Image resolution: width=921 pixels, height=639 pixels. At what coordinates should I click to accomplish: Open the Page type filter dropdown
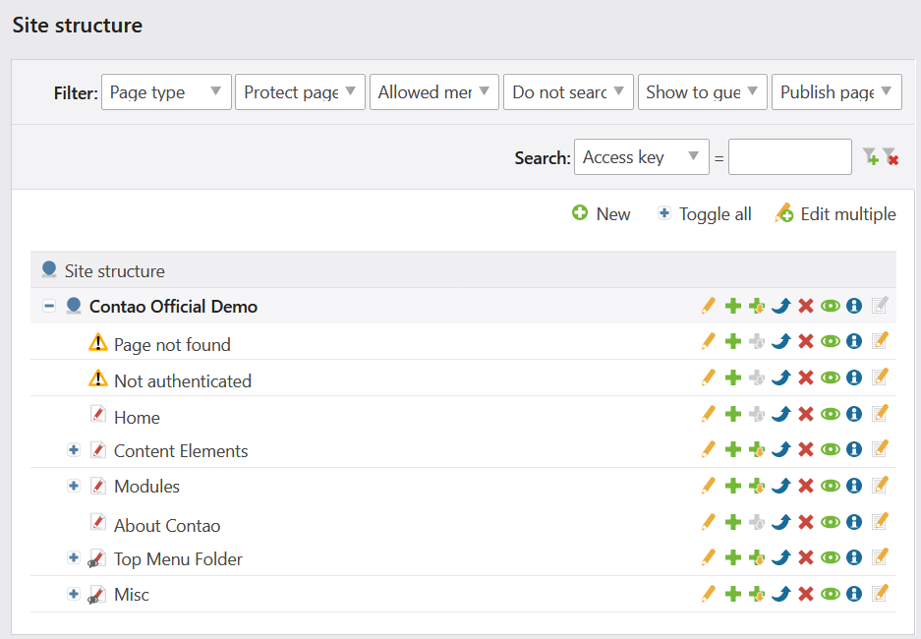point(166,91)
